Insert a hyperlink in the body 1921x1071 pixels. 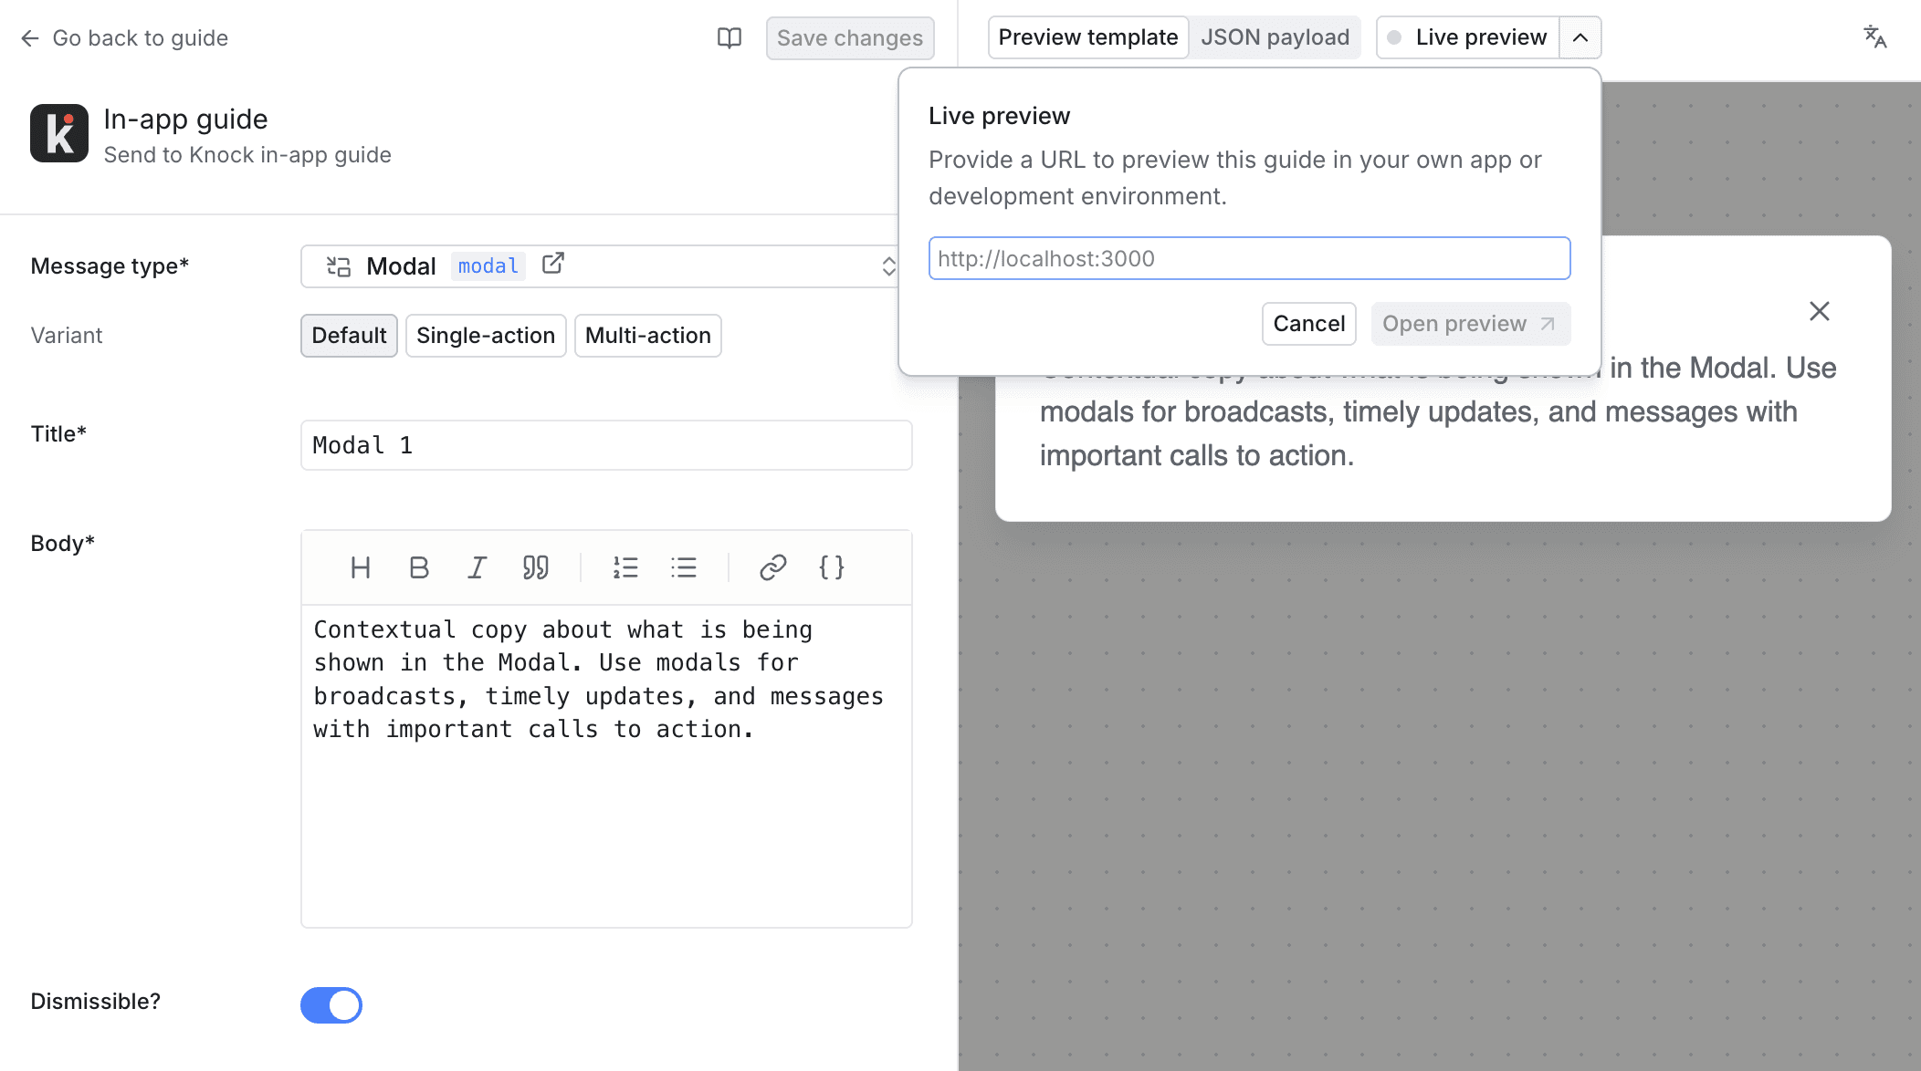click(x=773, y=567)
